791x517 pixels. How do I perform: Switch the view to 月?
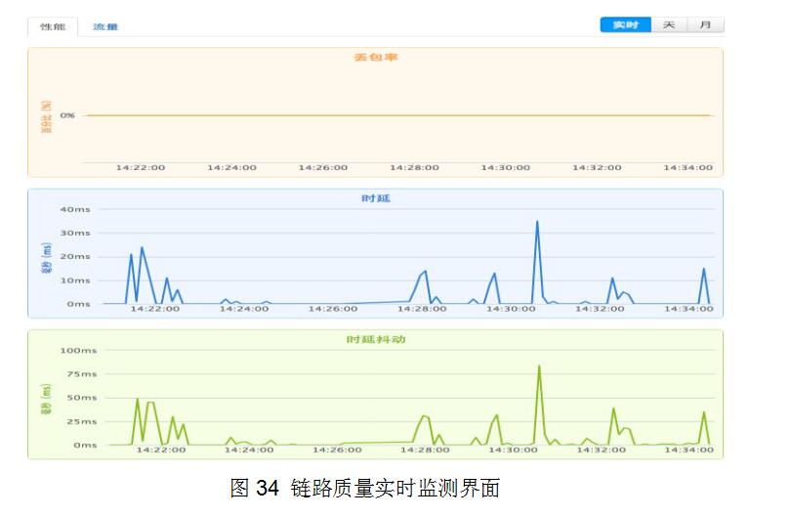coord(705,24)
